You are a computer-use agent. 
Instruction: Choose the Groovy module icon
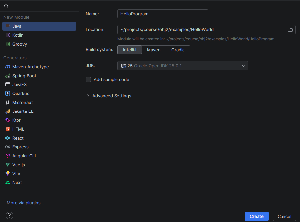(x=8, y=44)
